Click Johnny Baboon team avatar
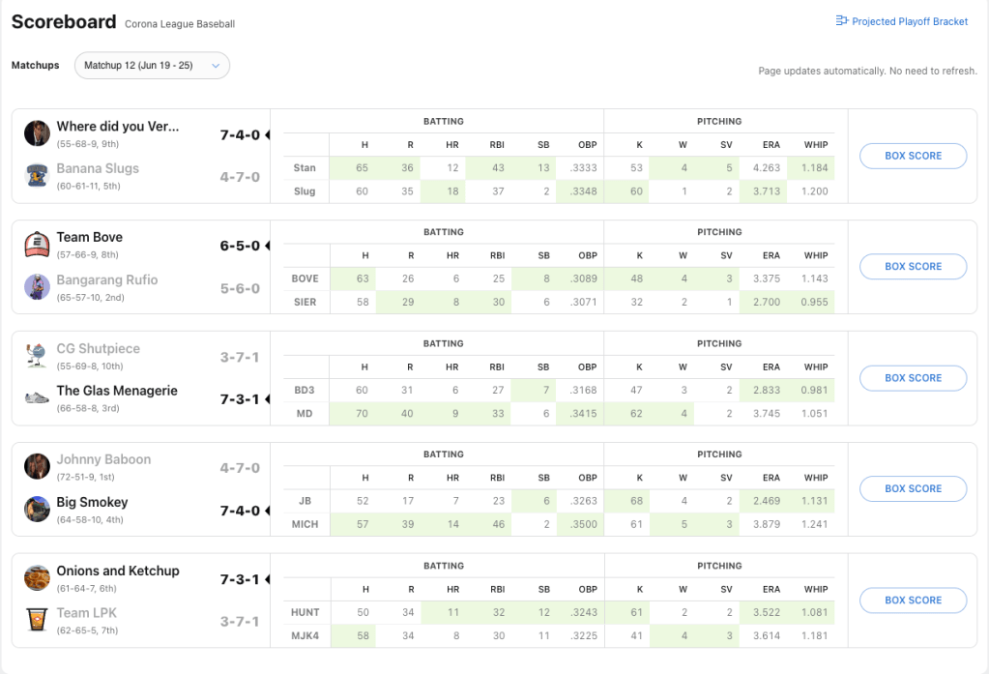The width and height of the screenshot is (989, 674). pos(37,466)
